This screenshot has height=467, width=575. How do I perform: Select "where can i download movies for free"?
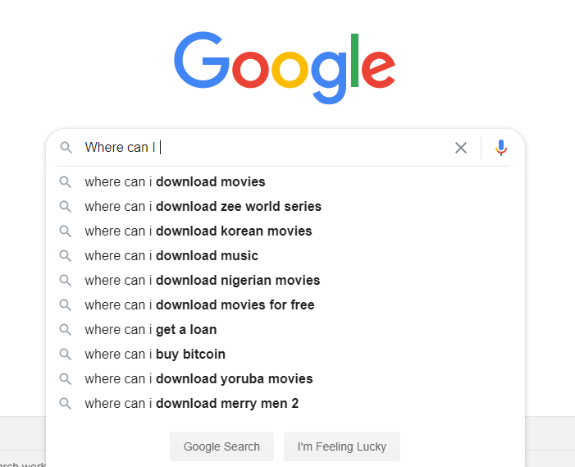199,305
